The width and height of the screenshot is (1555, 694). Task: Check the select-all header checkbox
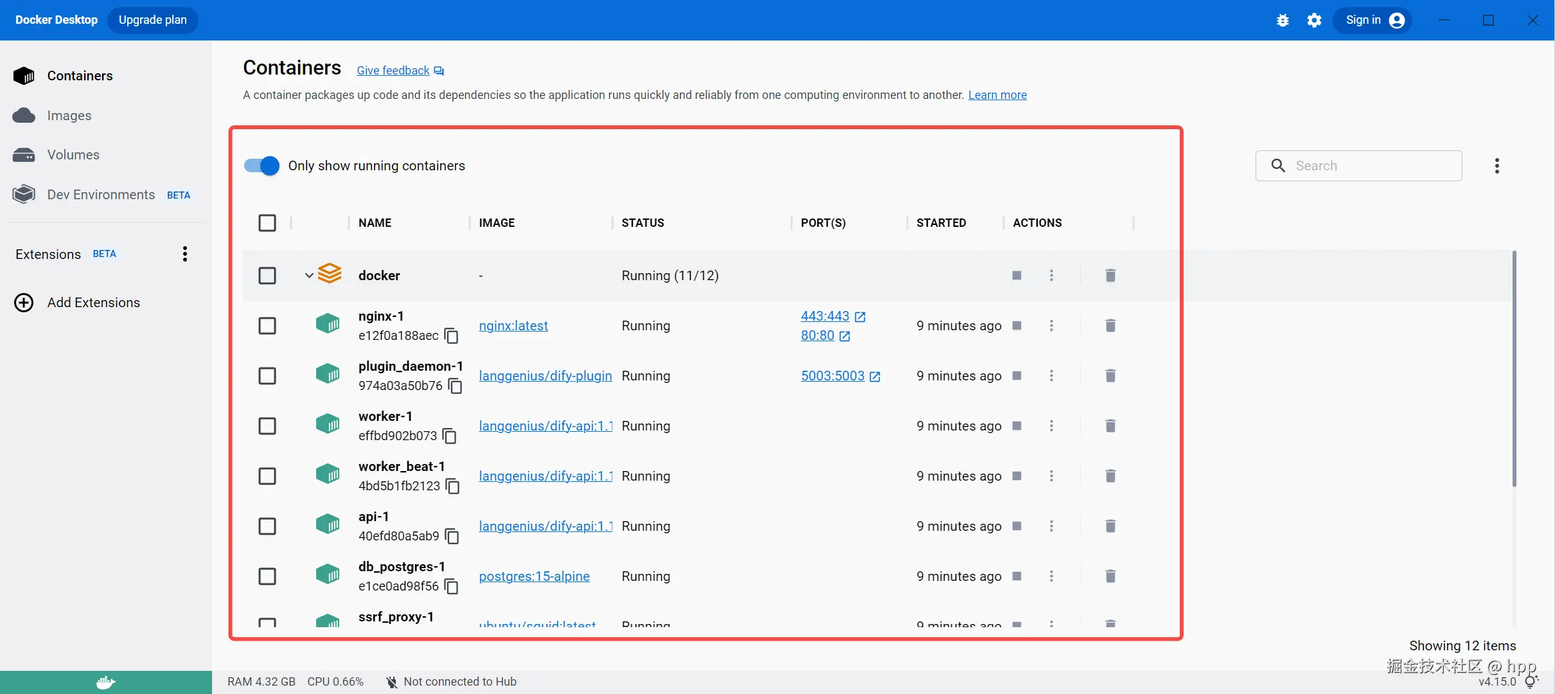pyautogui.click(x=267, y=223)
